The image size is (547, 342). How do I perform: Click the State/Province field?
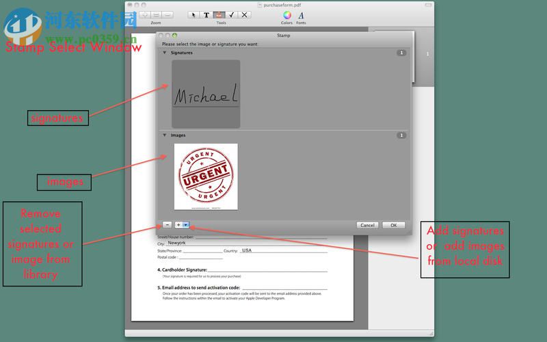pos(202,250)
